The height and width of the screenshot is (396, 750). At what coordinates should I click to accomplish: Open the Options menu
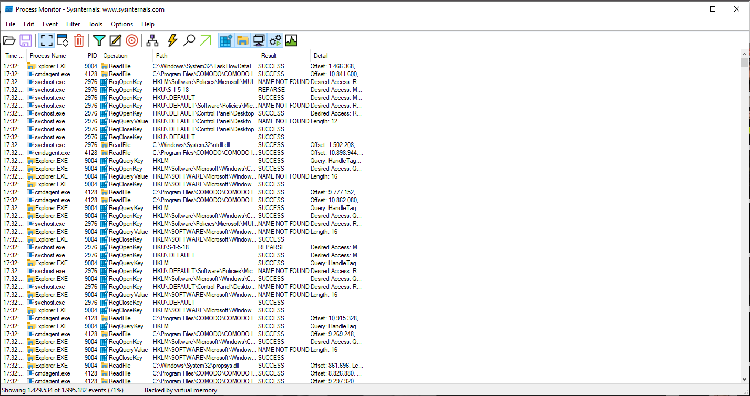click(x=122, y=24)
